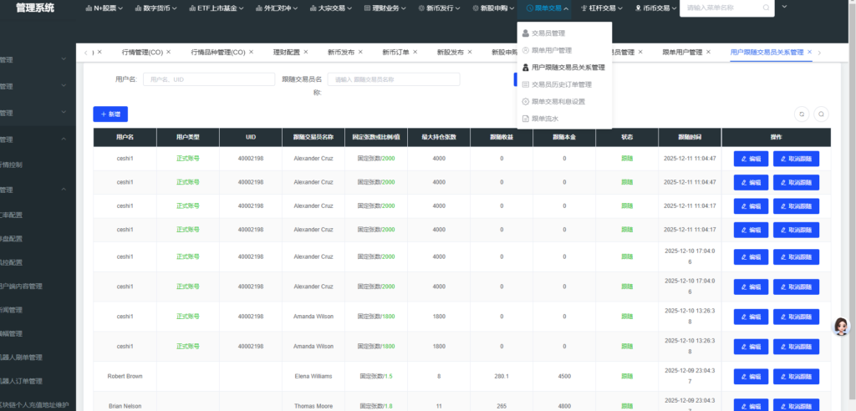Cancel following in the Elena Williams row

(796, 377)
